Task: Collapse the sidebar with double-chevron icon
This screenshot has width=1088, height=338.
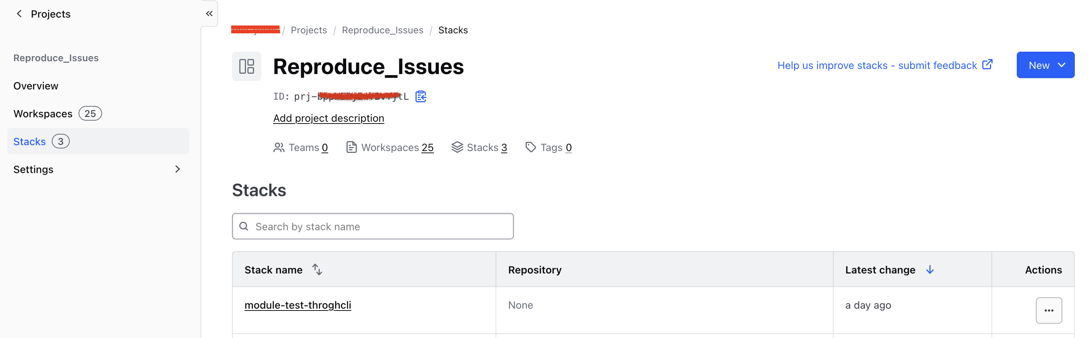Action: pos(209,14)
